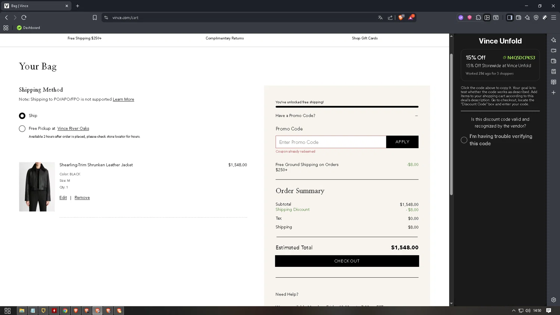Open system volume icon in tray

click(528, 311)
